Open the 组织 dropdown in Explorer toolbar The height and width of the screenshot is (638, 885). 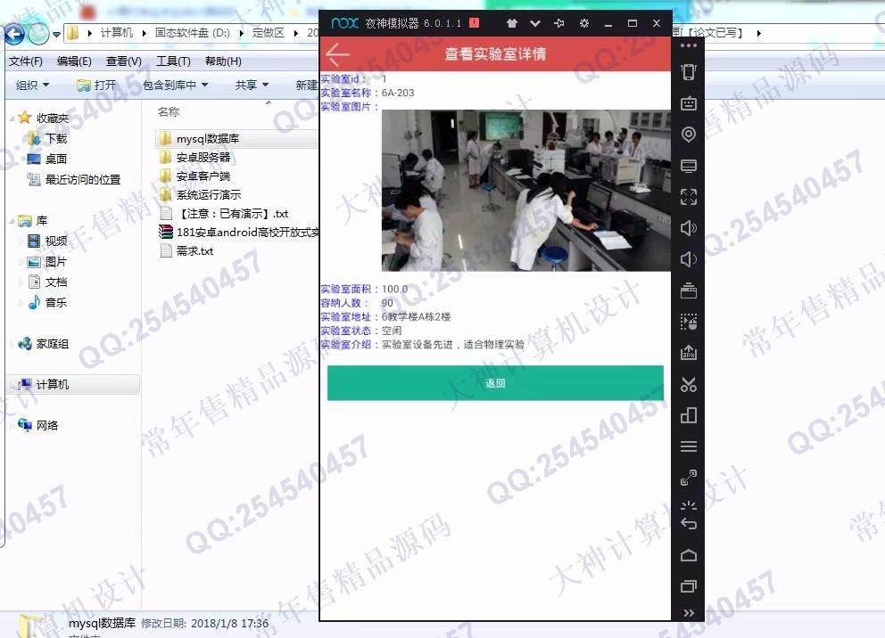click(33, 86)
